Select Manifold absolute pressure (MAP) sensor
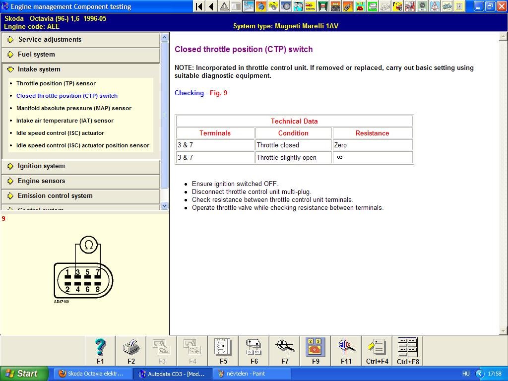 click(x=74, y=108)
